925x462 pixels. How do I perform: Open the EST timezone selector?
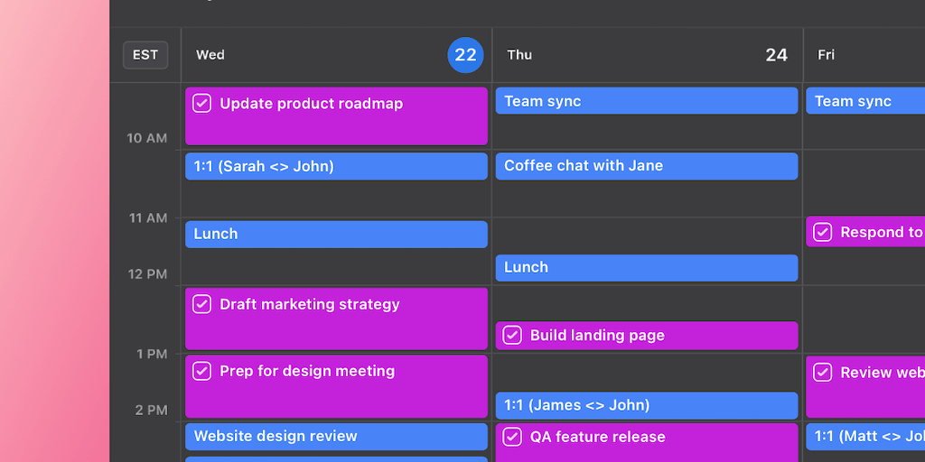click(145, 55)
